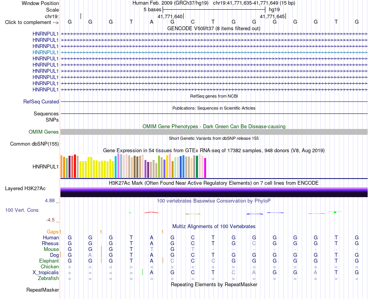Click the '5 bases' scale bar label
Image resolution: width=368 pixels, height=299 pixels.
click(153, 10)
